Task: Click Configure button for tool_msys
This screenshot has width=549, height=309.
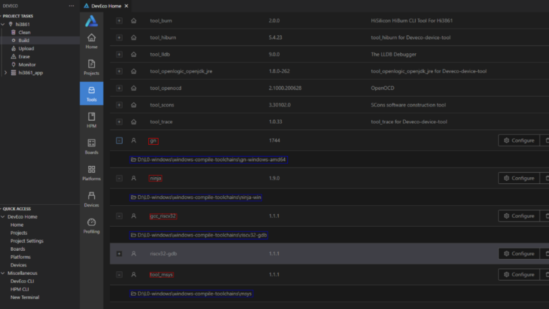Action: pos(519,275)
